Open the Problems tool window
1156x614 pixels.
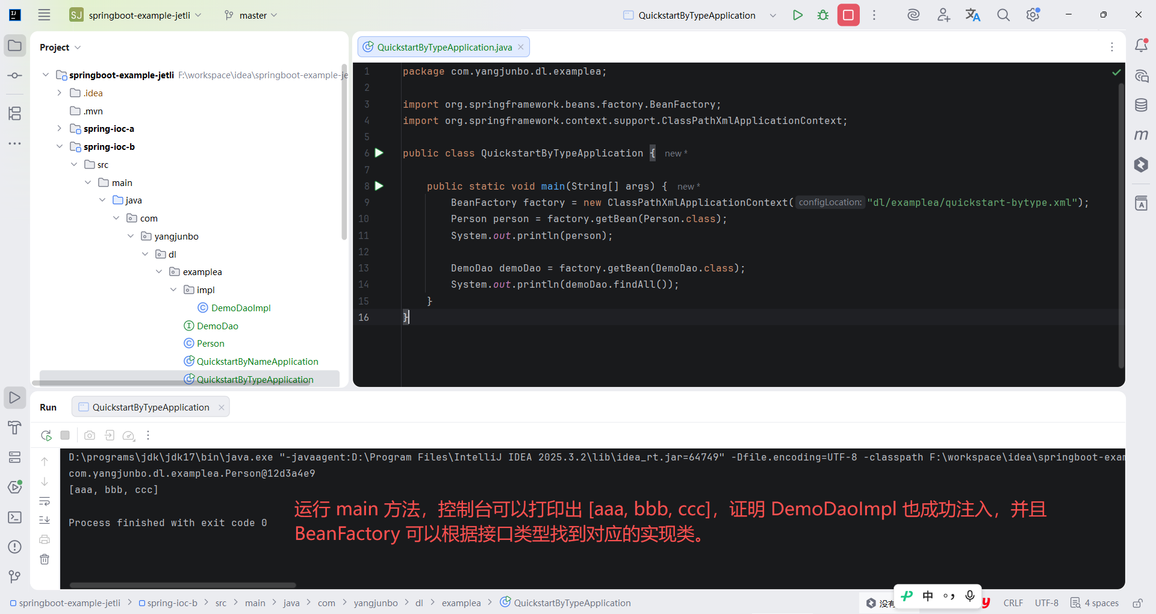(15, 547)
